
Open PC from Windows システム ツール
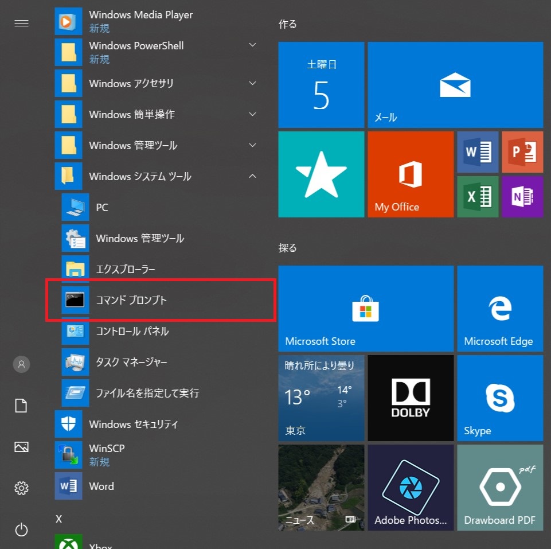click(102, 207)
